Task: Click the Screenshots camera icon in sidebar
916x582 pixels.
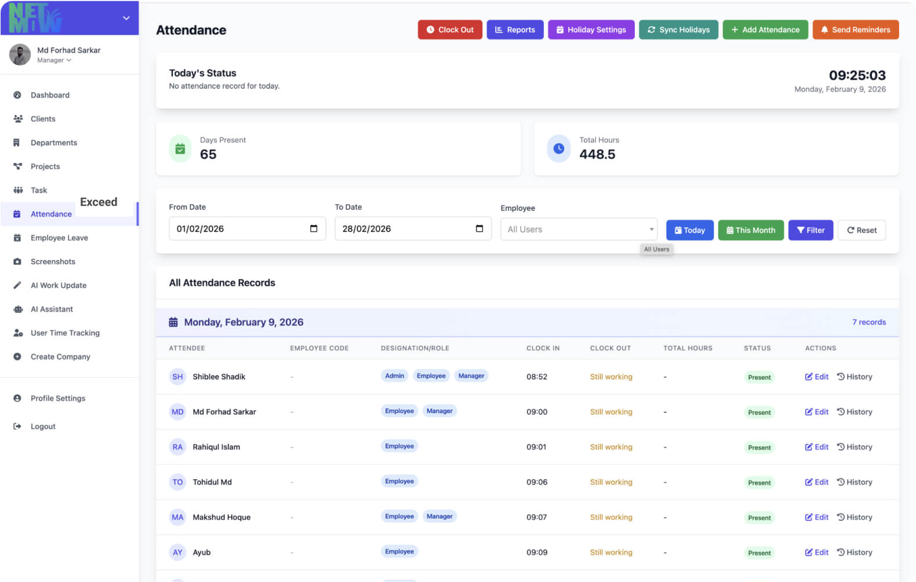Action: click(x=17, y=262)
